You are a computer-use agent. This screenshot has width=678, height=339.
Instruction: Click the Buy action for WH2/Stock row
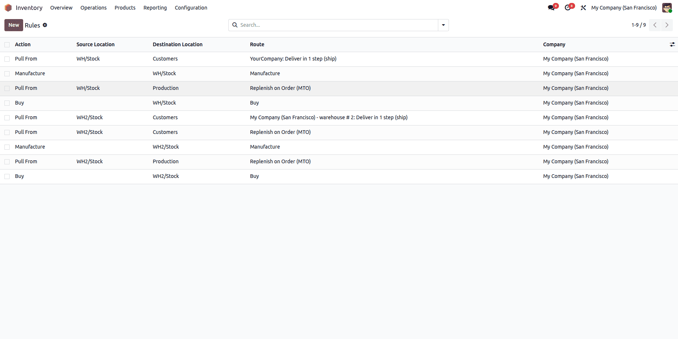(19, 176)
